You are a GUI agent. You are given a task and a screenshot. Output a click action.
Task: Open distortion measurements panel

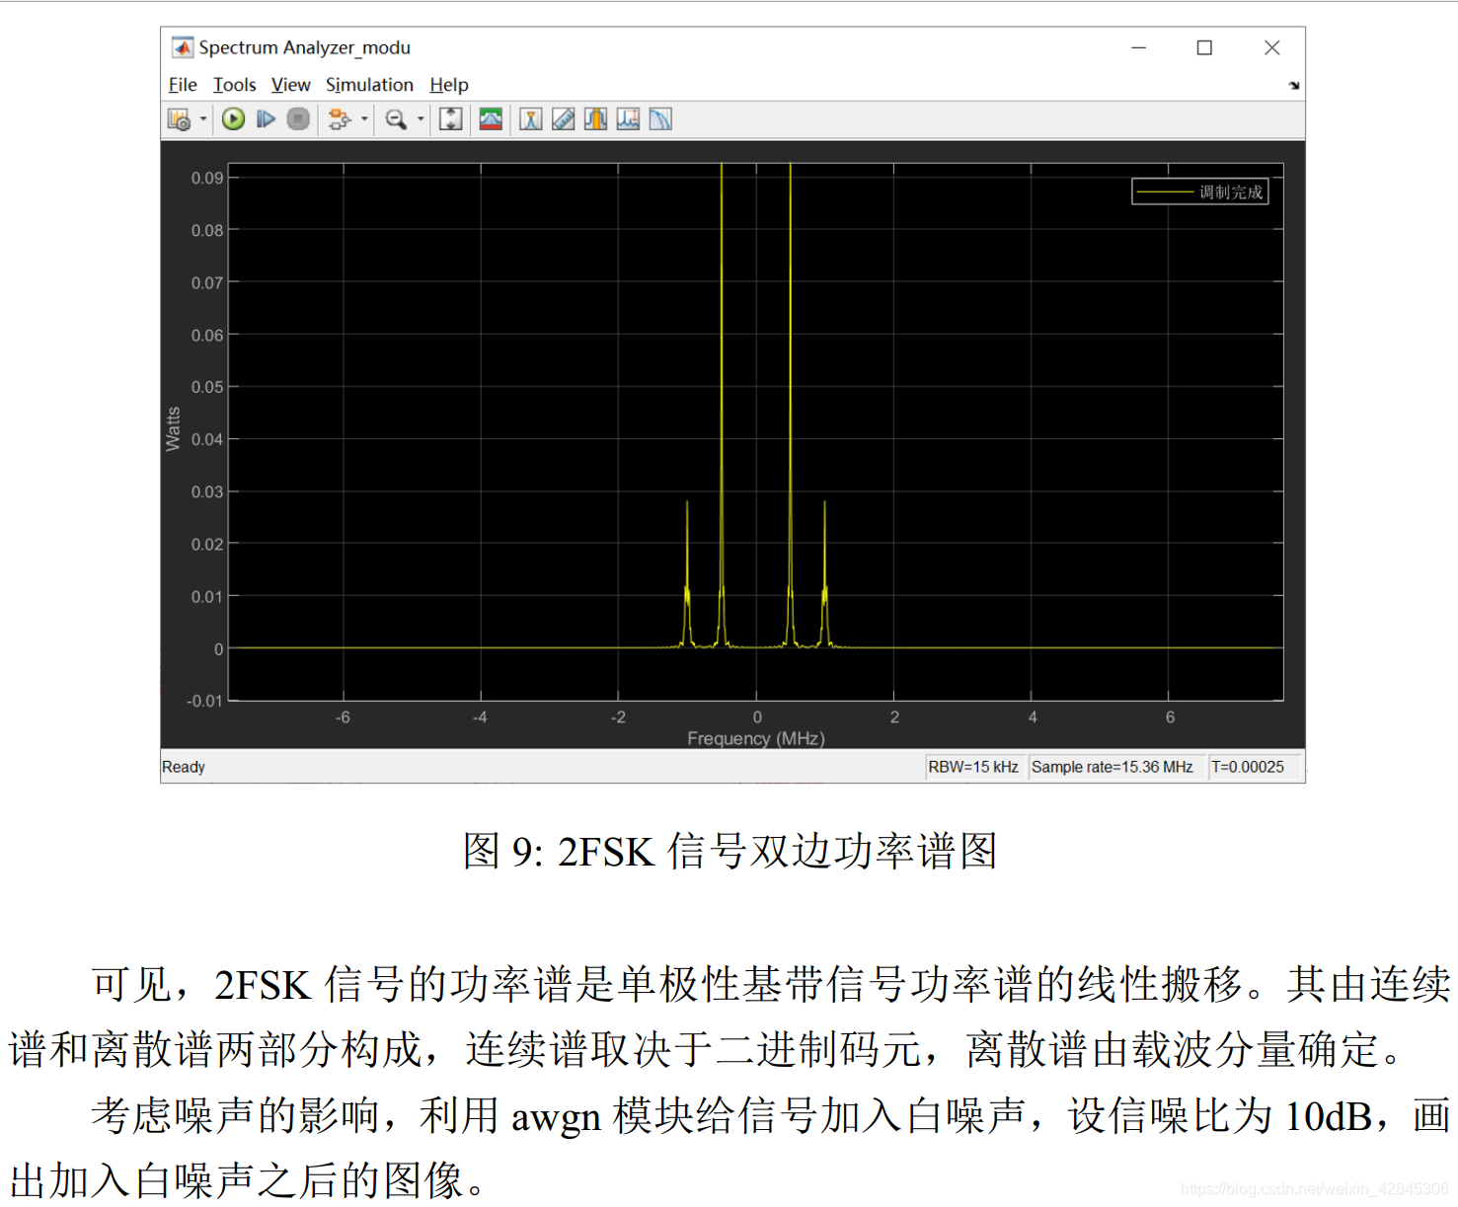click(628, 119)
